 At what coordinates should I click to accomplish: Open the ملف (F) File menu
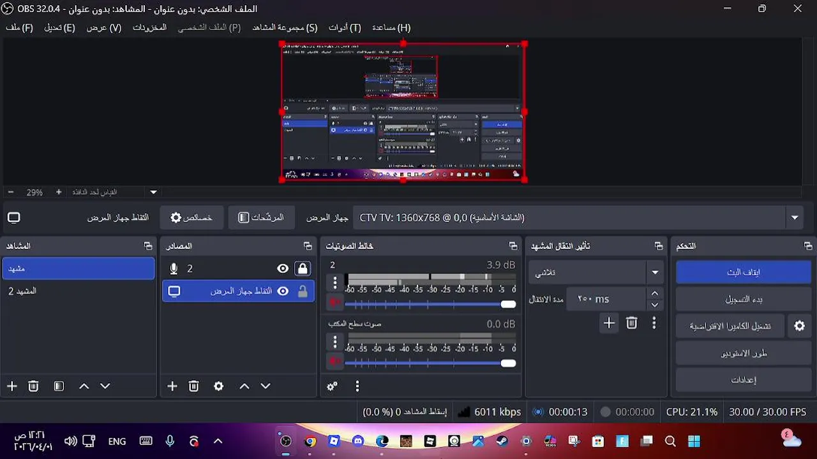19,28
